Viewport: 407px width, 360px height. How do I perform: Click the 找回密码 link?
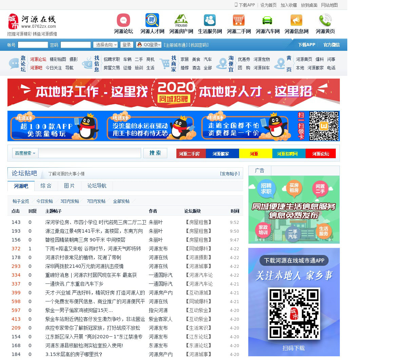coord(199,45)
